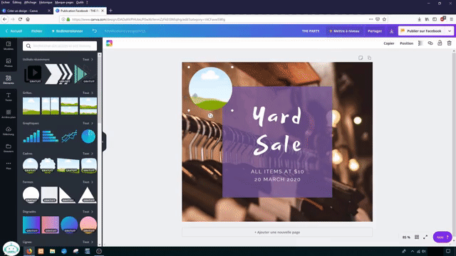Click the delete trash icon in toolbar
This screenshot has width=456, height=256.
450,43
